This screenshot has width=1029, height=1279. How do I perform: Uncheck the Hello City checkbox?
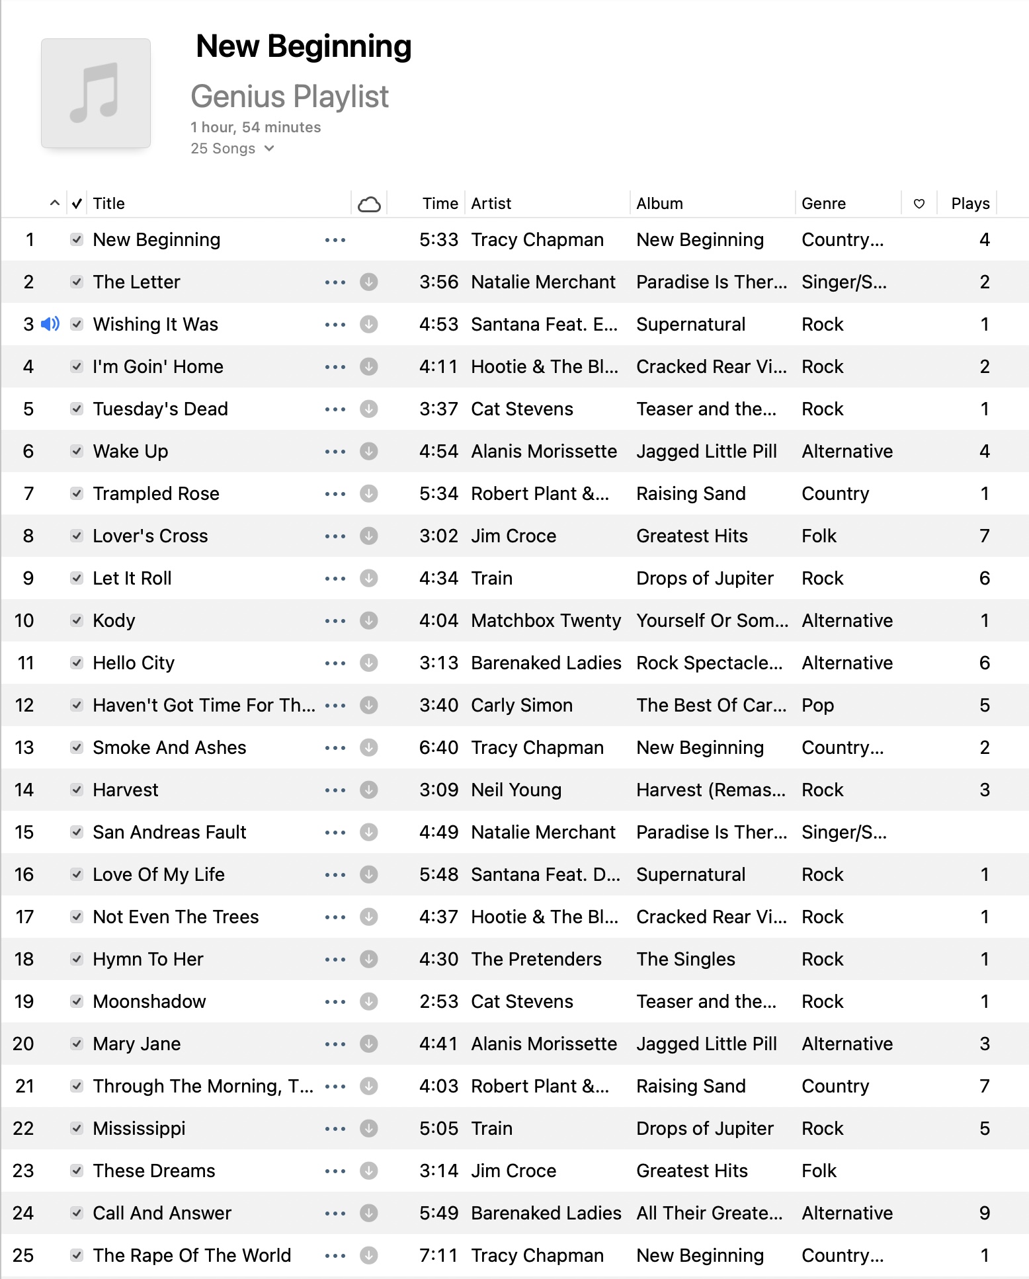coord(77,663)
